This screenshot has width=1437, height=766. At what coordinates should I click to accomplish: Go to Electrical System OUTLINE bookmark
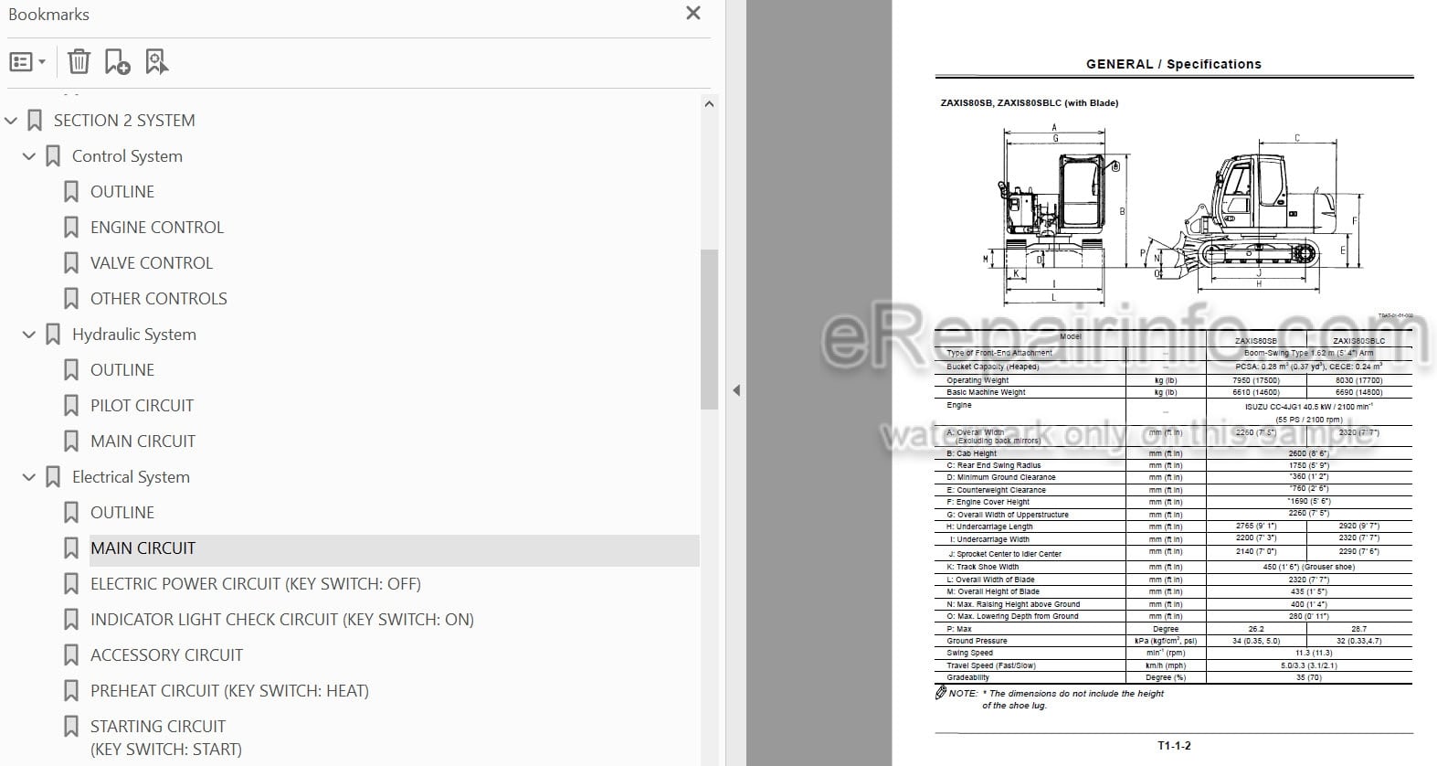(x=122, y=513)
